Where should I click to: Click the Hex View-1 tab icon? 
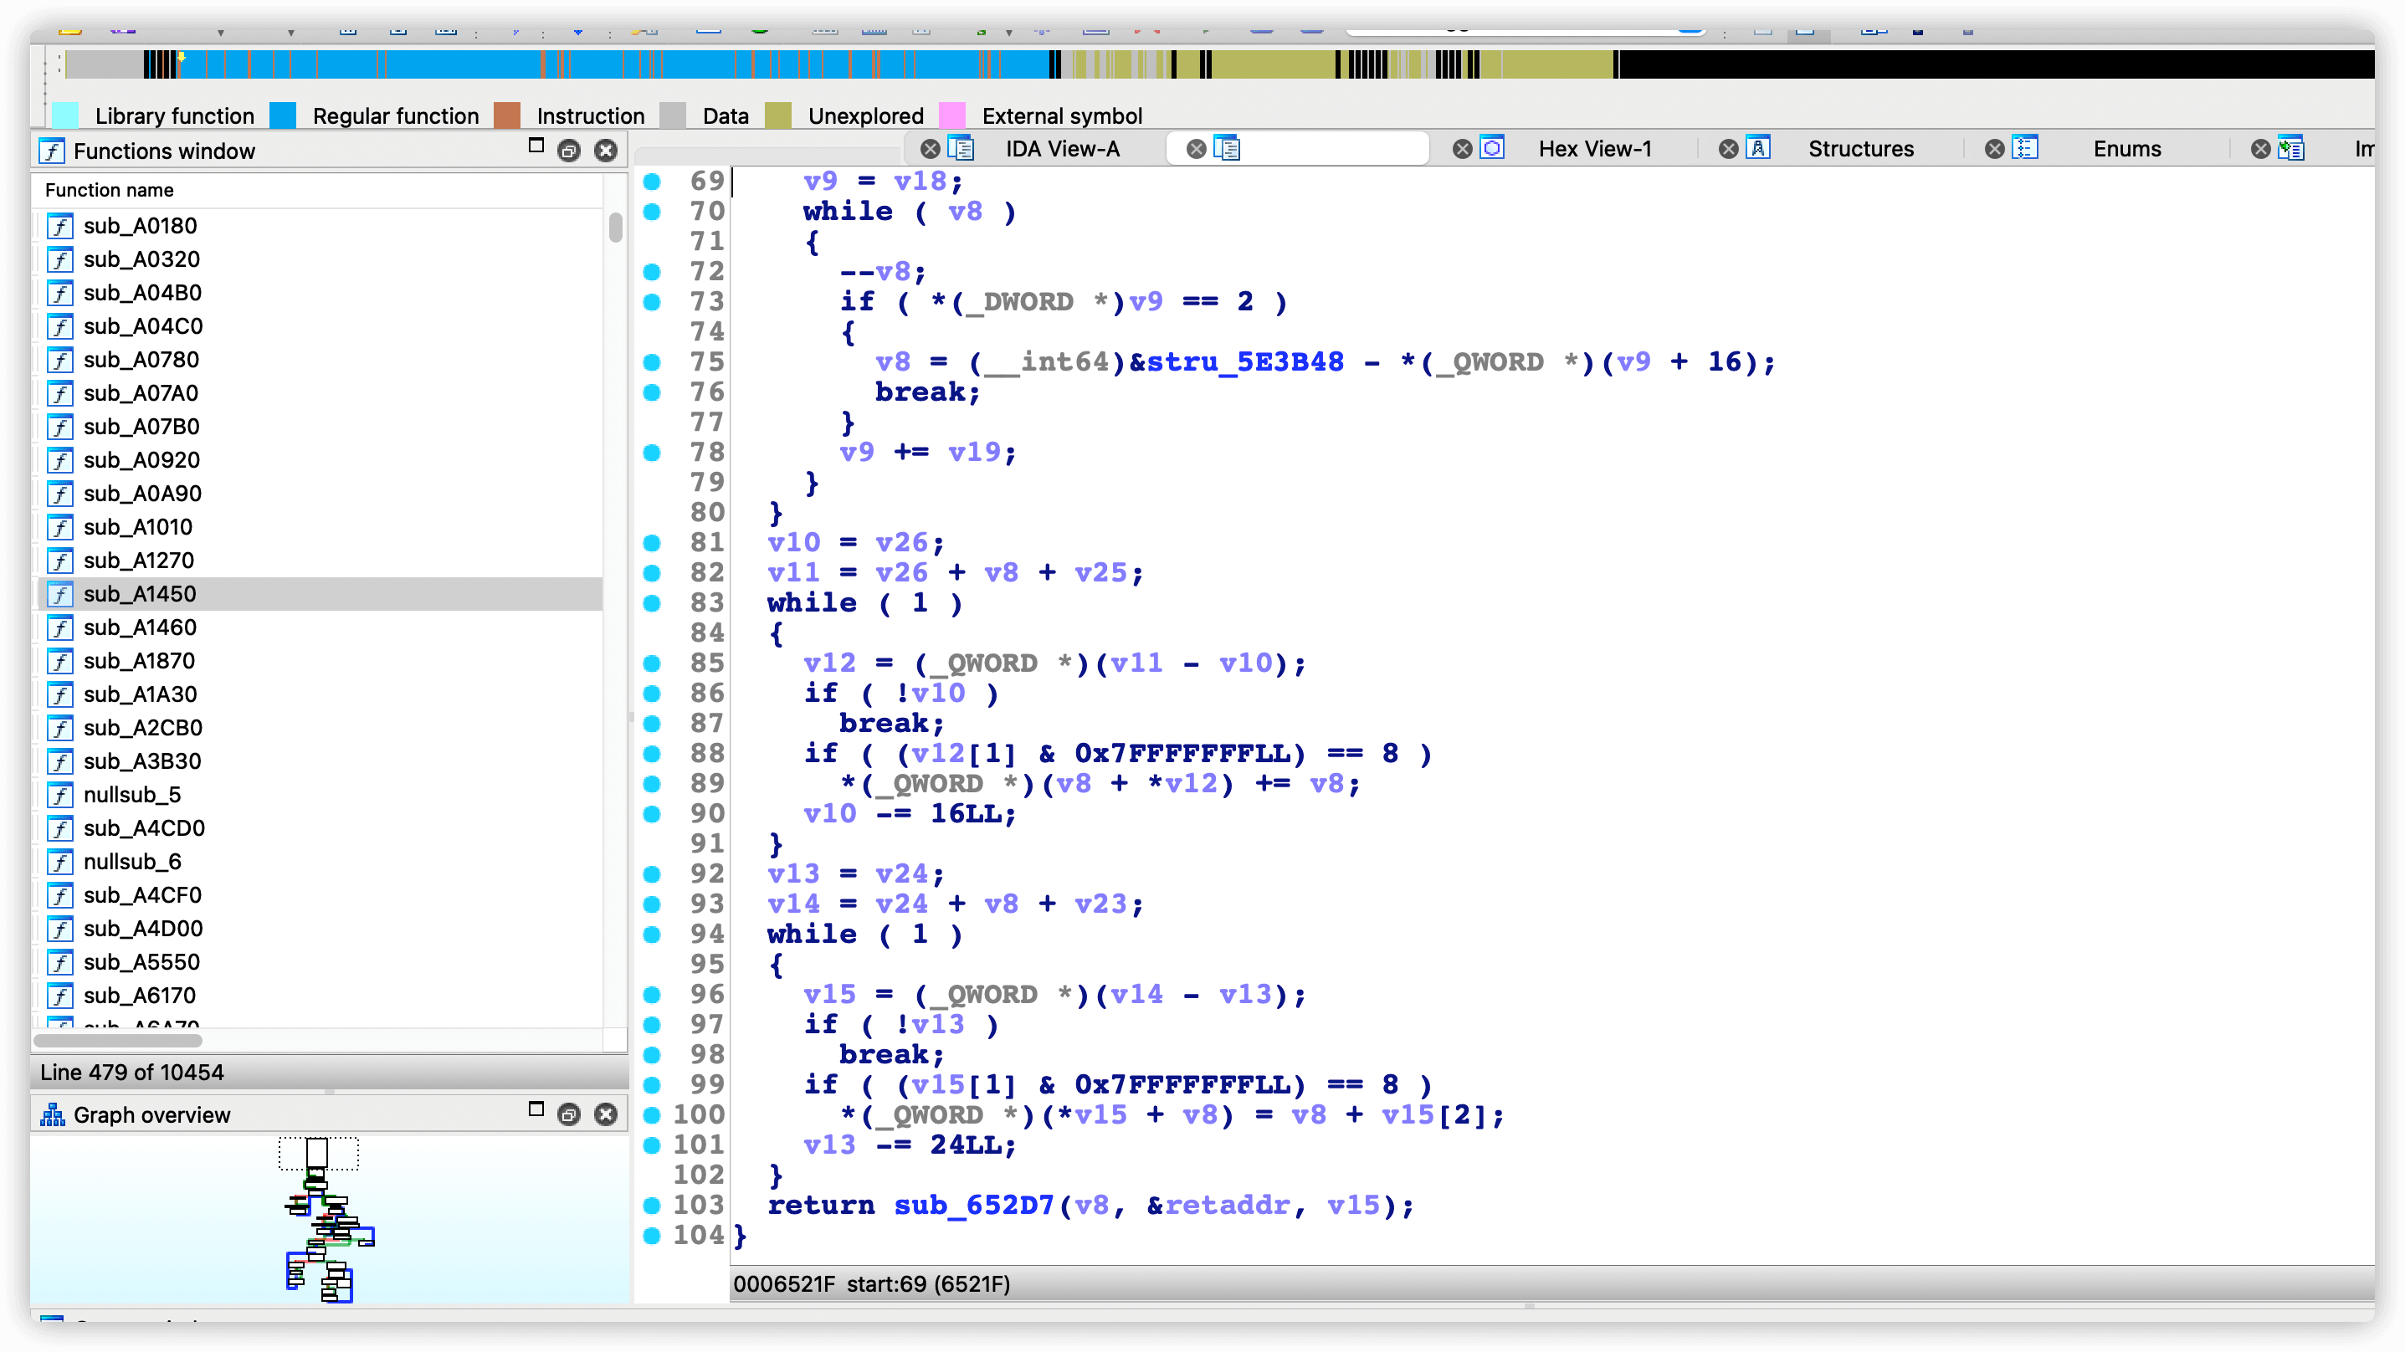pyautogui.click(x=1493, y=148)
